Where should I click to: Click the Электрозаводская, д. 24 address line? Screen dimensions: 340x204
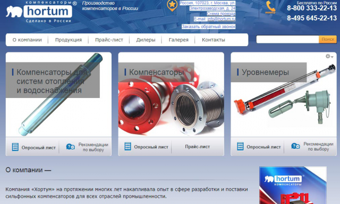click(x=212, y=8)
